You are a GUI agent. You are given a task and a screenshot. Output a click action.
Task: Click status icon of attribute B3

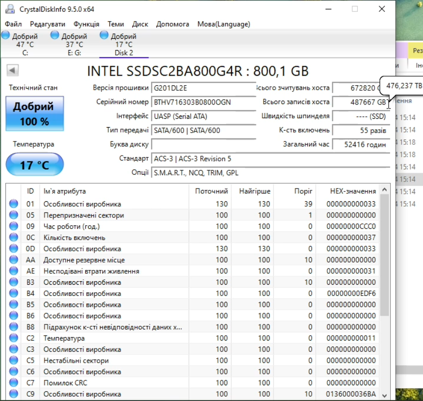(x=14, y=282)
